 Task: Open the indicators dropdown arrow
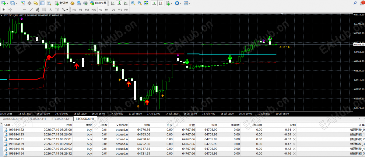pyautogui.click(x=172, y=3)
